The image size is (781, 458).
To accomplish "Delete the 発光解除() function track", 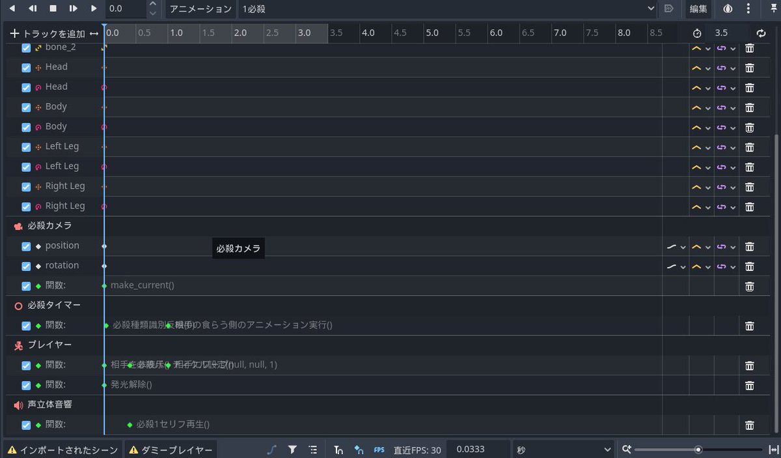I will [749, 385].
